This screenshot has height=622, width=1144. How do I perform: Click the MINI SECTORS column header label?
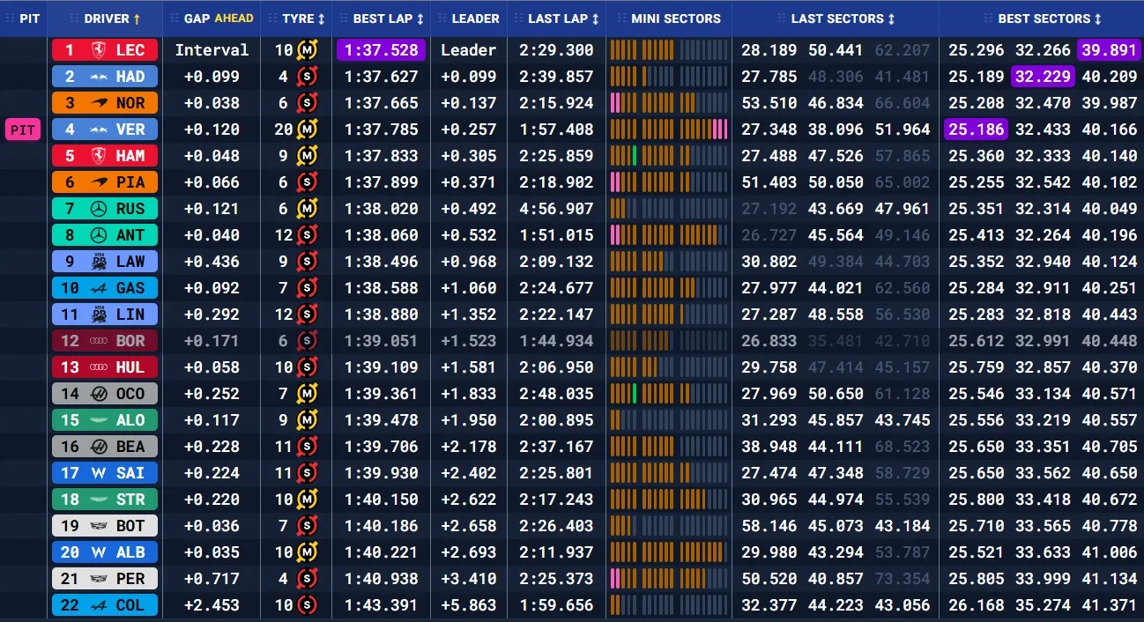pos(676,19)
